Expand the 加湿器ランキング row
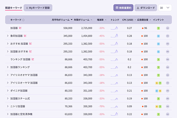 coord(8,67)
